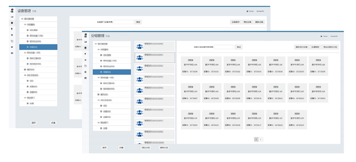The image size is (356, 162).
Task: Click 删除分组 button below group list
Action: pos(164,148)
